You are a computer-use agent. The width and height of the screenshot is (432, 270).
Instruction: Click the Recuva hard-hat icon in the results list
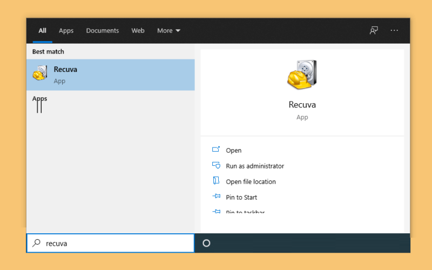(x=40, y=73)
